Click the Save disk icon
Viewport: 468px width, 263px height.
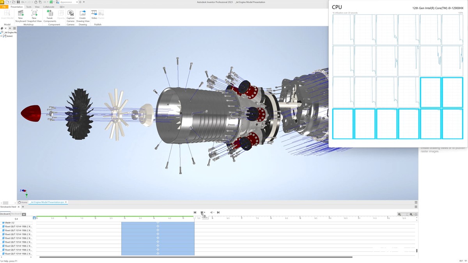(18, 2)
